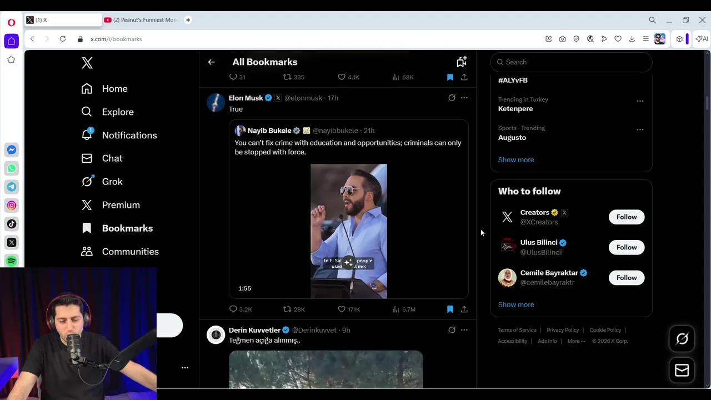Open Grok in navigation menu
Screen dimensions: 711x400
tap(102, 182)
